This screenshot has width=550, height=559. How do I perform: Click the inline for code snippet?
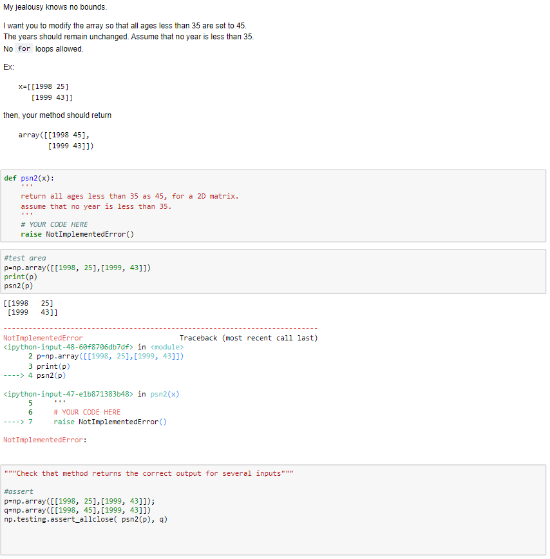click(25, 48)
